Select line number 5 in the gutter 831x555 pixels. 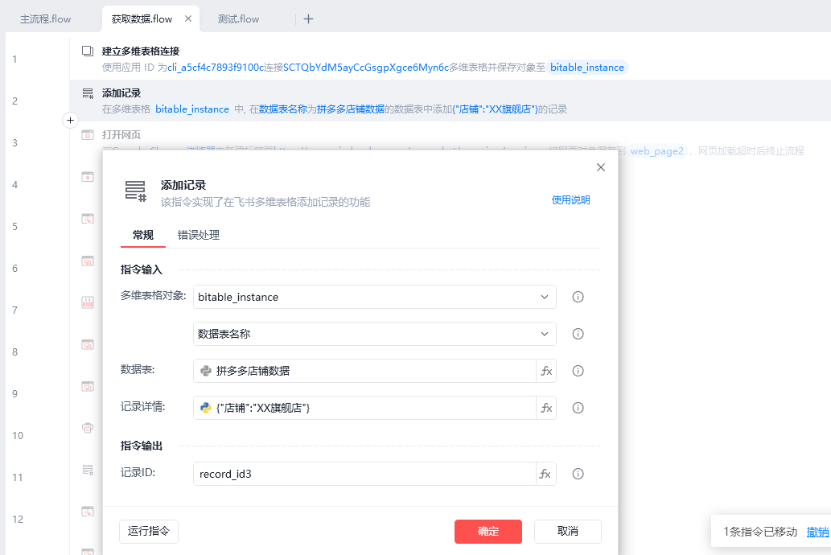pos(14,226)
